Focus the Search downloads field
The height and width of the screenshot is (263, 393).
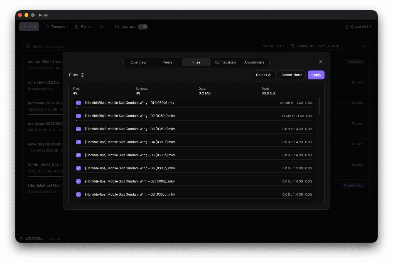pyautogui.click(x=140, y=46)
